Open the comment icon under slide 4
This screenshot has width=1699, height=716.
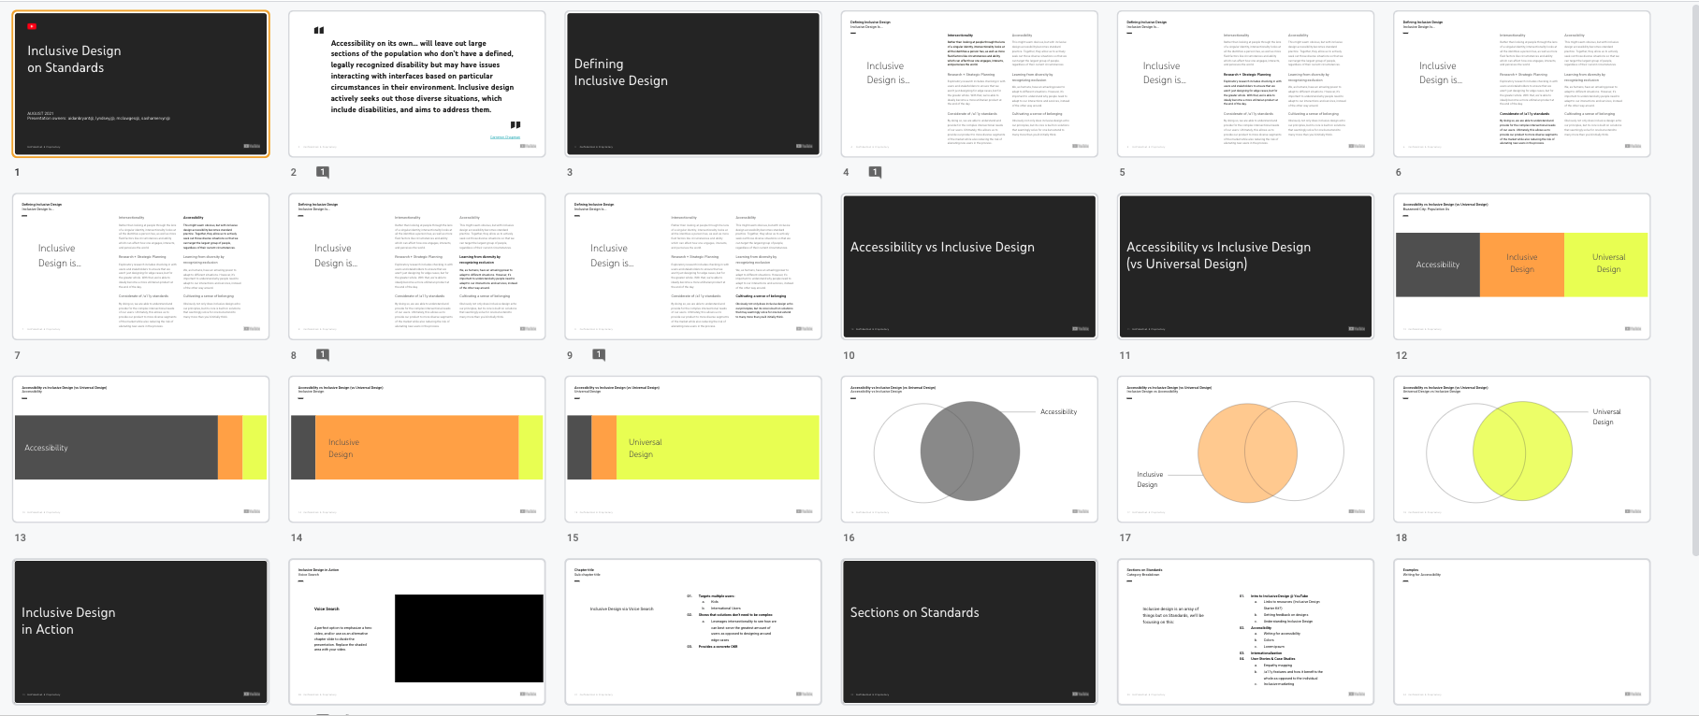coord(875,172)
